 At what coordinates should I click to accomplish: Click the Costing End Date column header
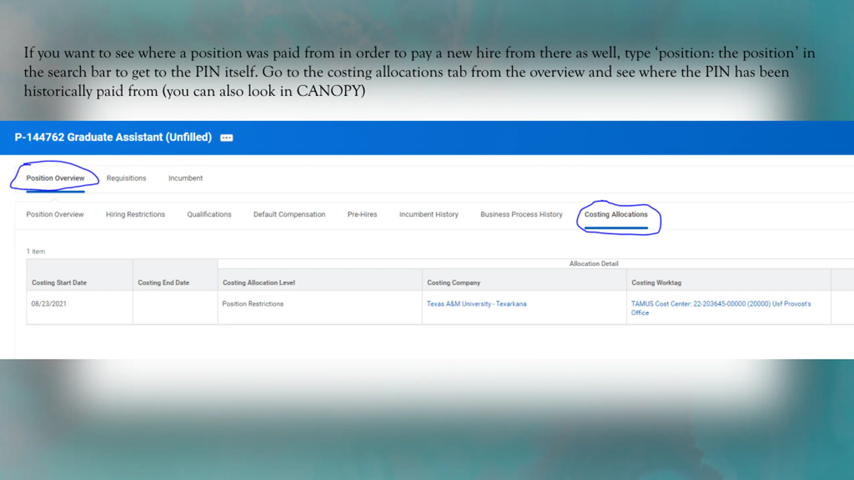coord(163,283)
